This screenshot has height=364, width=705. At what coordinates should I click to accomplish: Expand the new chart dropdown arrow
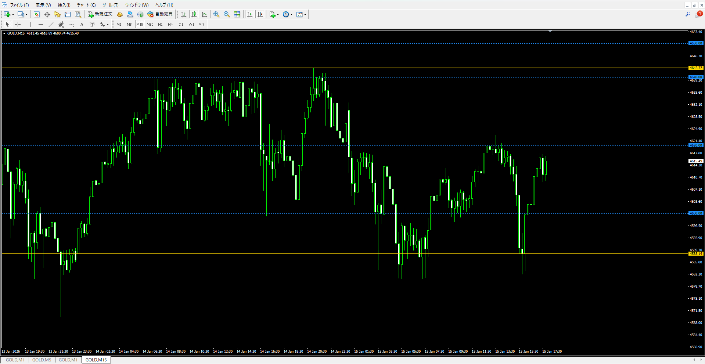pyautogui.click(x=13, y=15)
